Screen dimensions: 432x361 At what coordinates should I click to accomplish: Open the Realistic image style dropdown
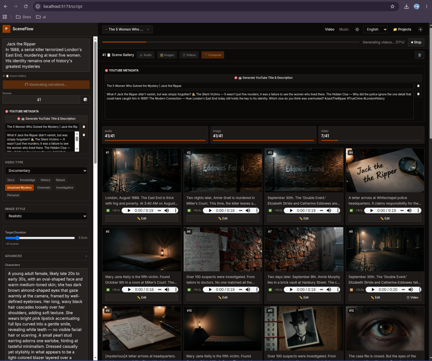pos(46,216)
